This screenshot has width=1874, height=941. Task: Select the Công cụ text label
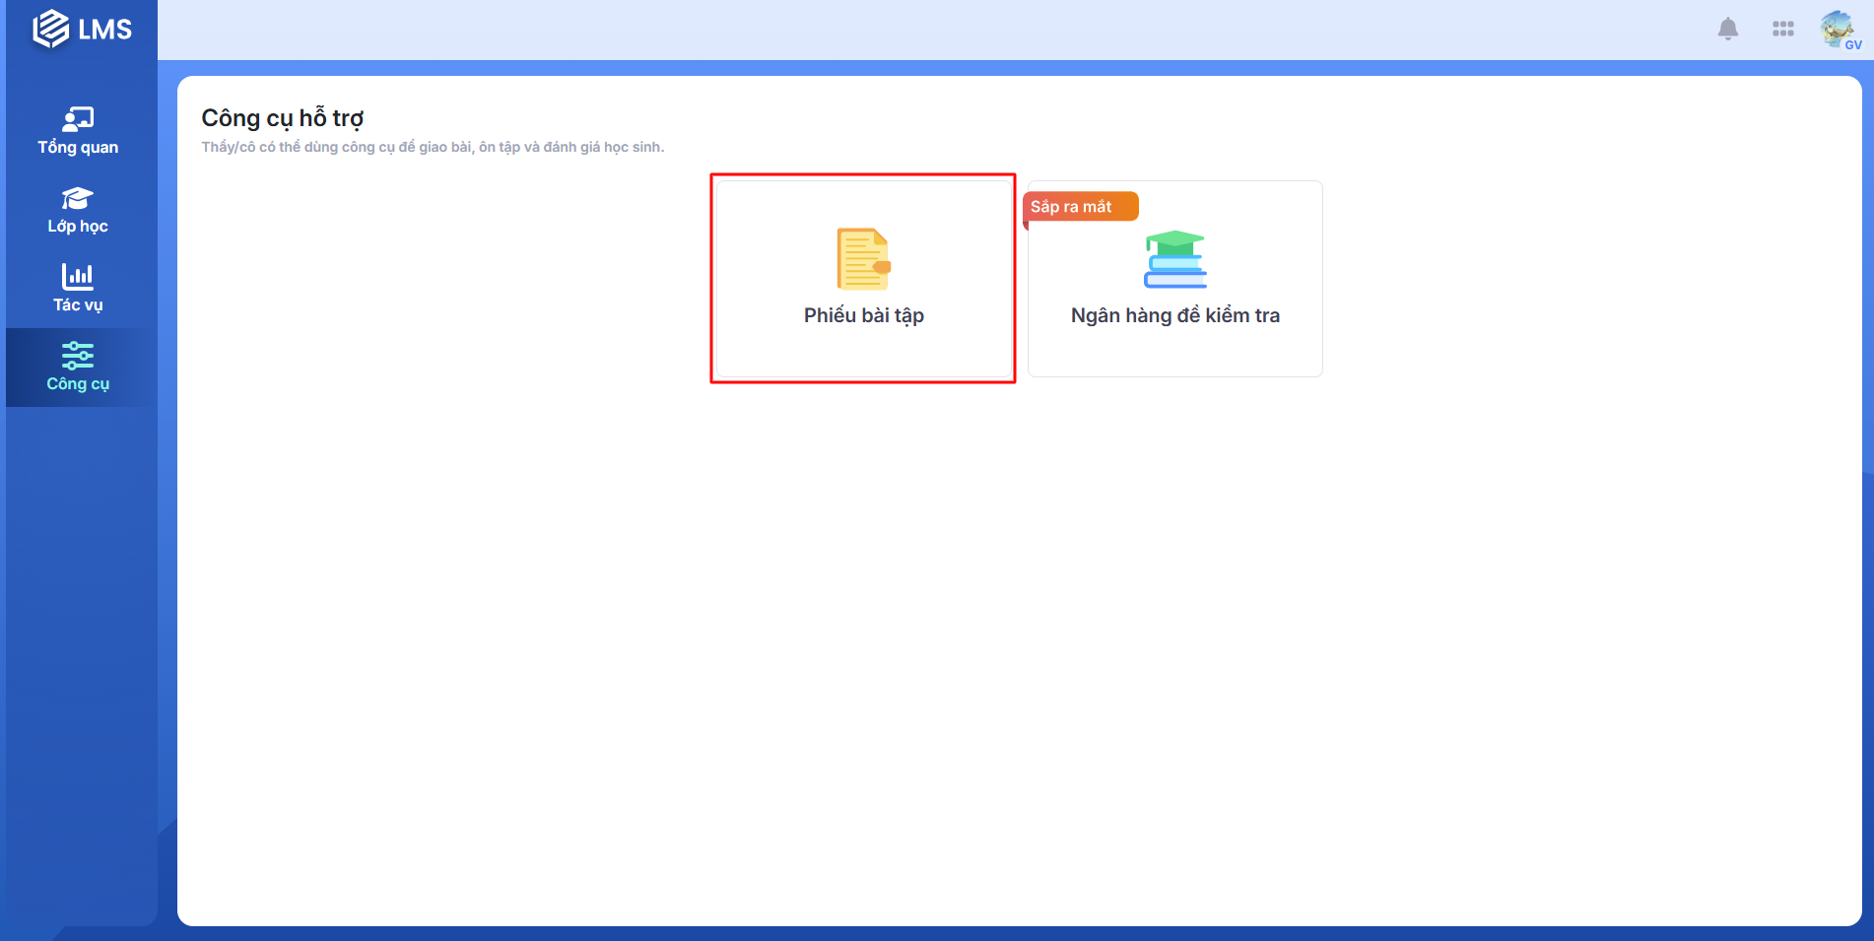click(78, 384)
